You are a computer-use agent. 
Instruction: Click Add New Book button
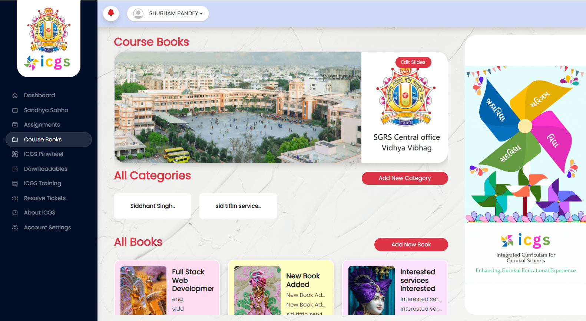click(411, 245)
